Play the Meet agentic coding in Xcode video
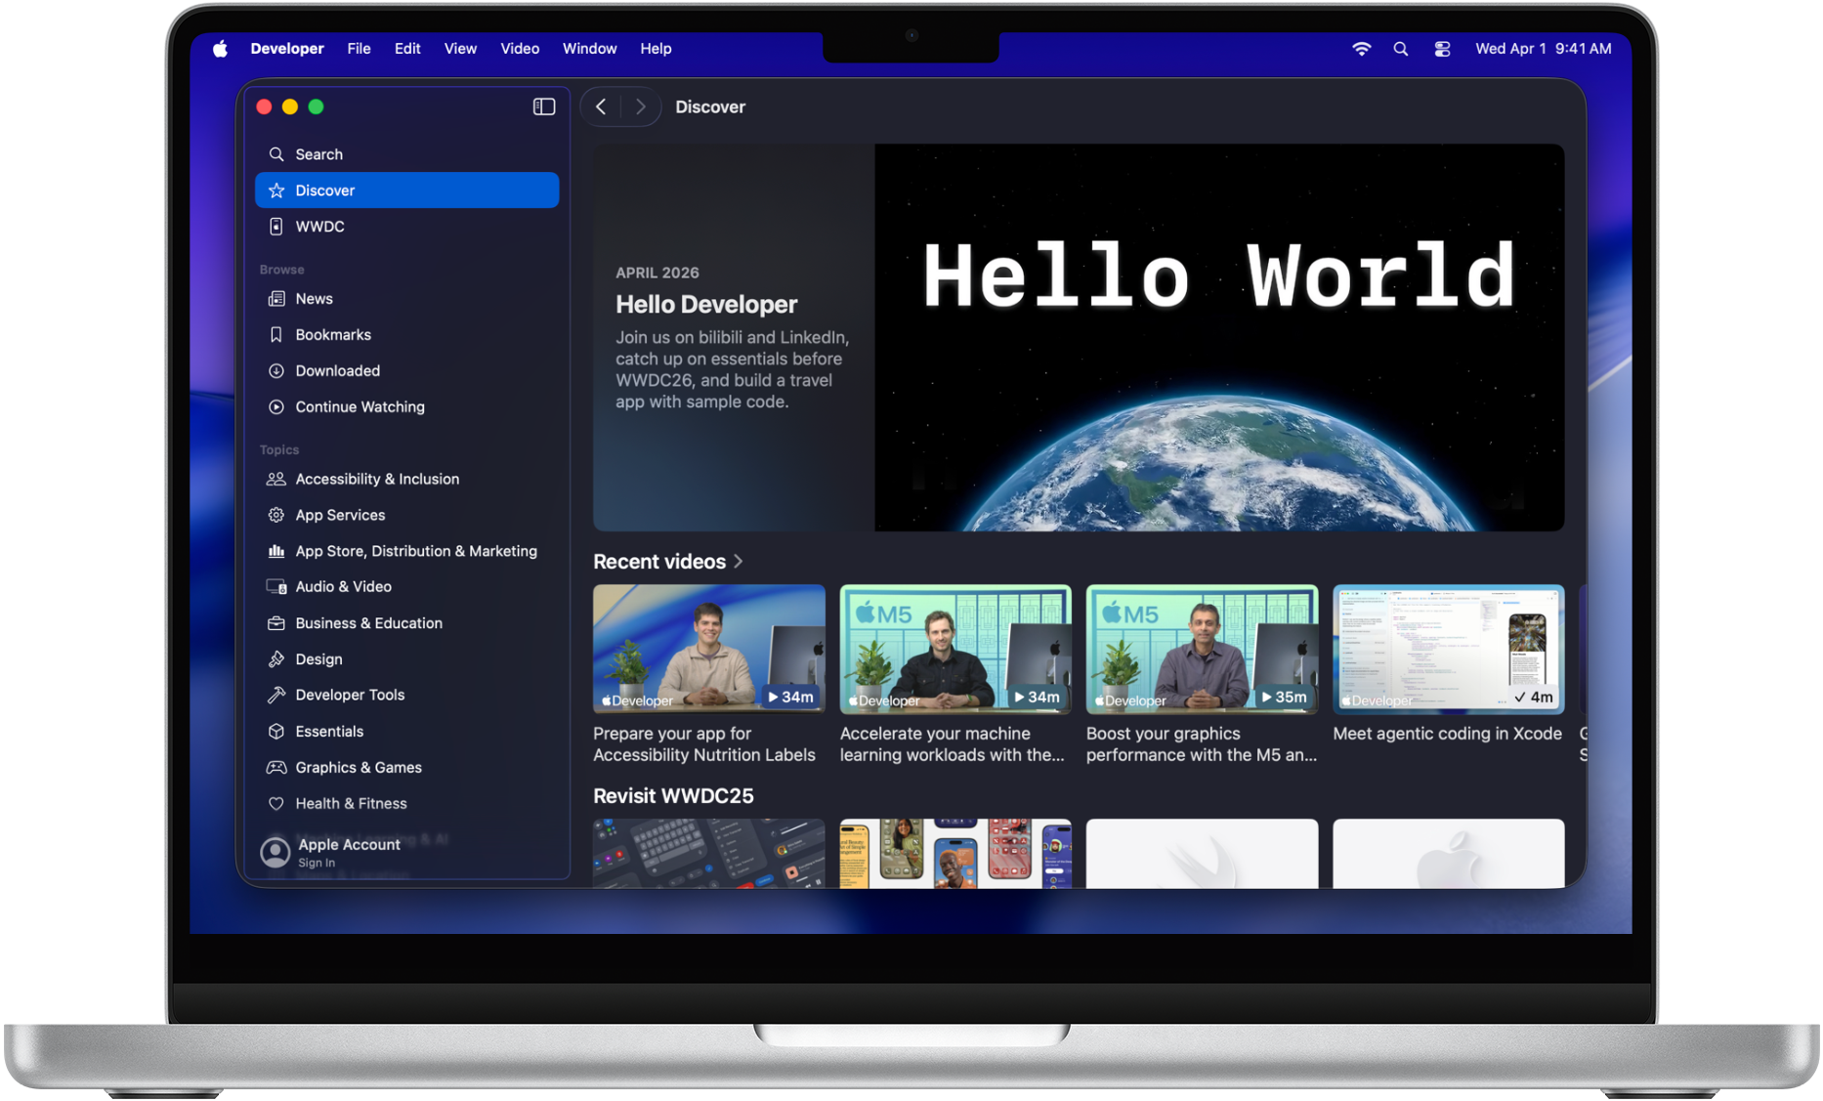The image size is (1823, 1101). coord(1448,650)
